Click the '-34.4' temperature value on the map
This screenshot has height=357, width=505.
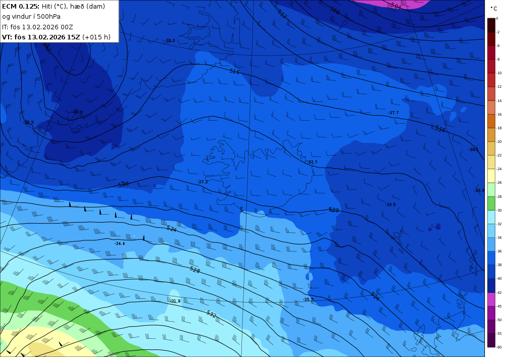[120, 243]
